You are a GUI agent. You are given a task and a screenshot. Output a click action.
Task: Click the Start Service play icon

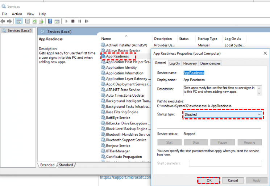[x=66, y=21]
